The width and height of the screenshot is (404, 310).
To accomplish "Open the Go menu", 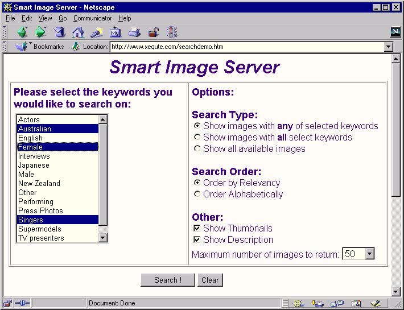I will tap(63, 19).
